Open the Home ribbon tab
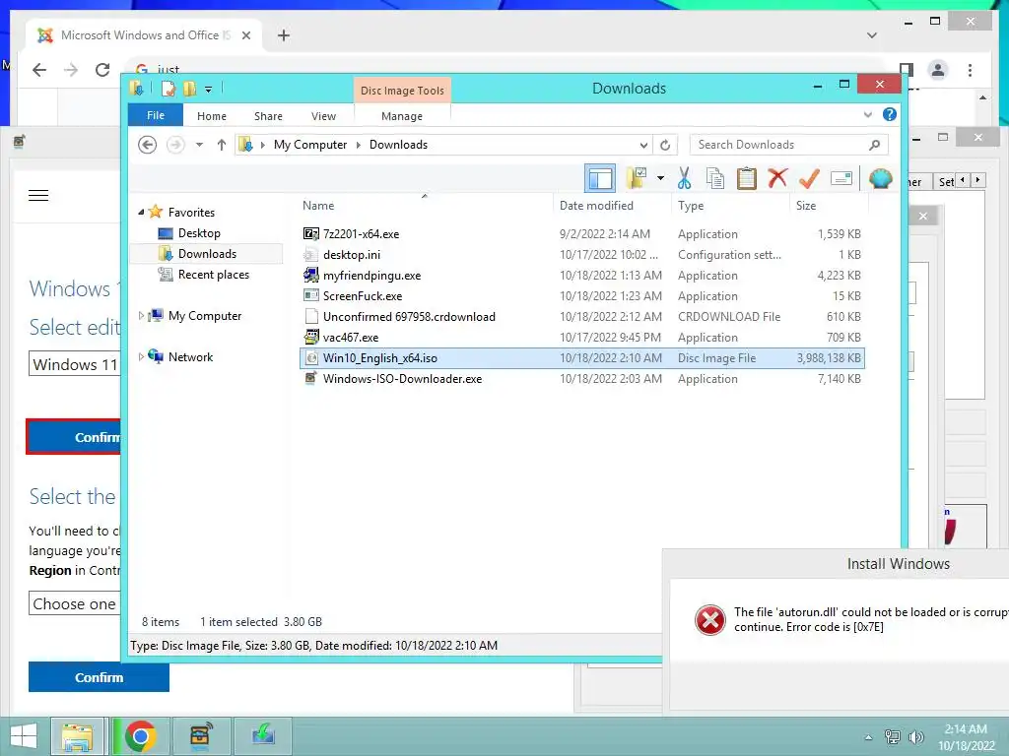Image resolution: width=1009 pixels, height=756 pixels. click(x=212, y=116)
